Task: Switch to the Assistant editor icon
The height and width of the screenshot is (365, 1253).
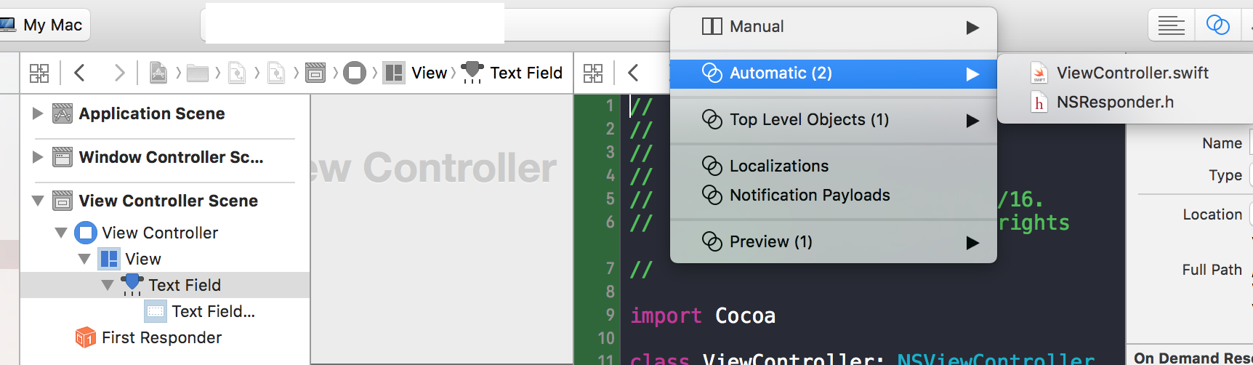Action: pyautogui.click(x=1217, y=26)
